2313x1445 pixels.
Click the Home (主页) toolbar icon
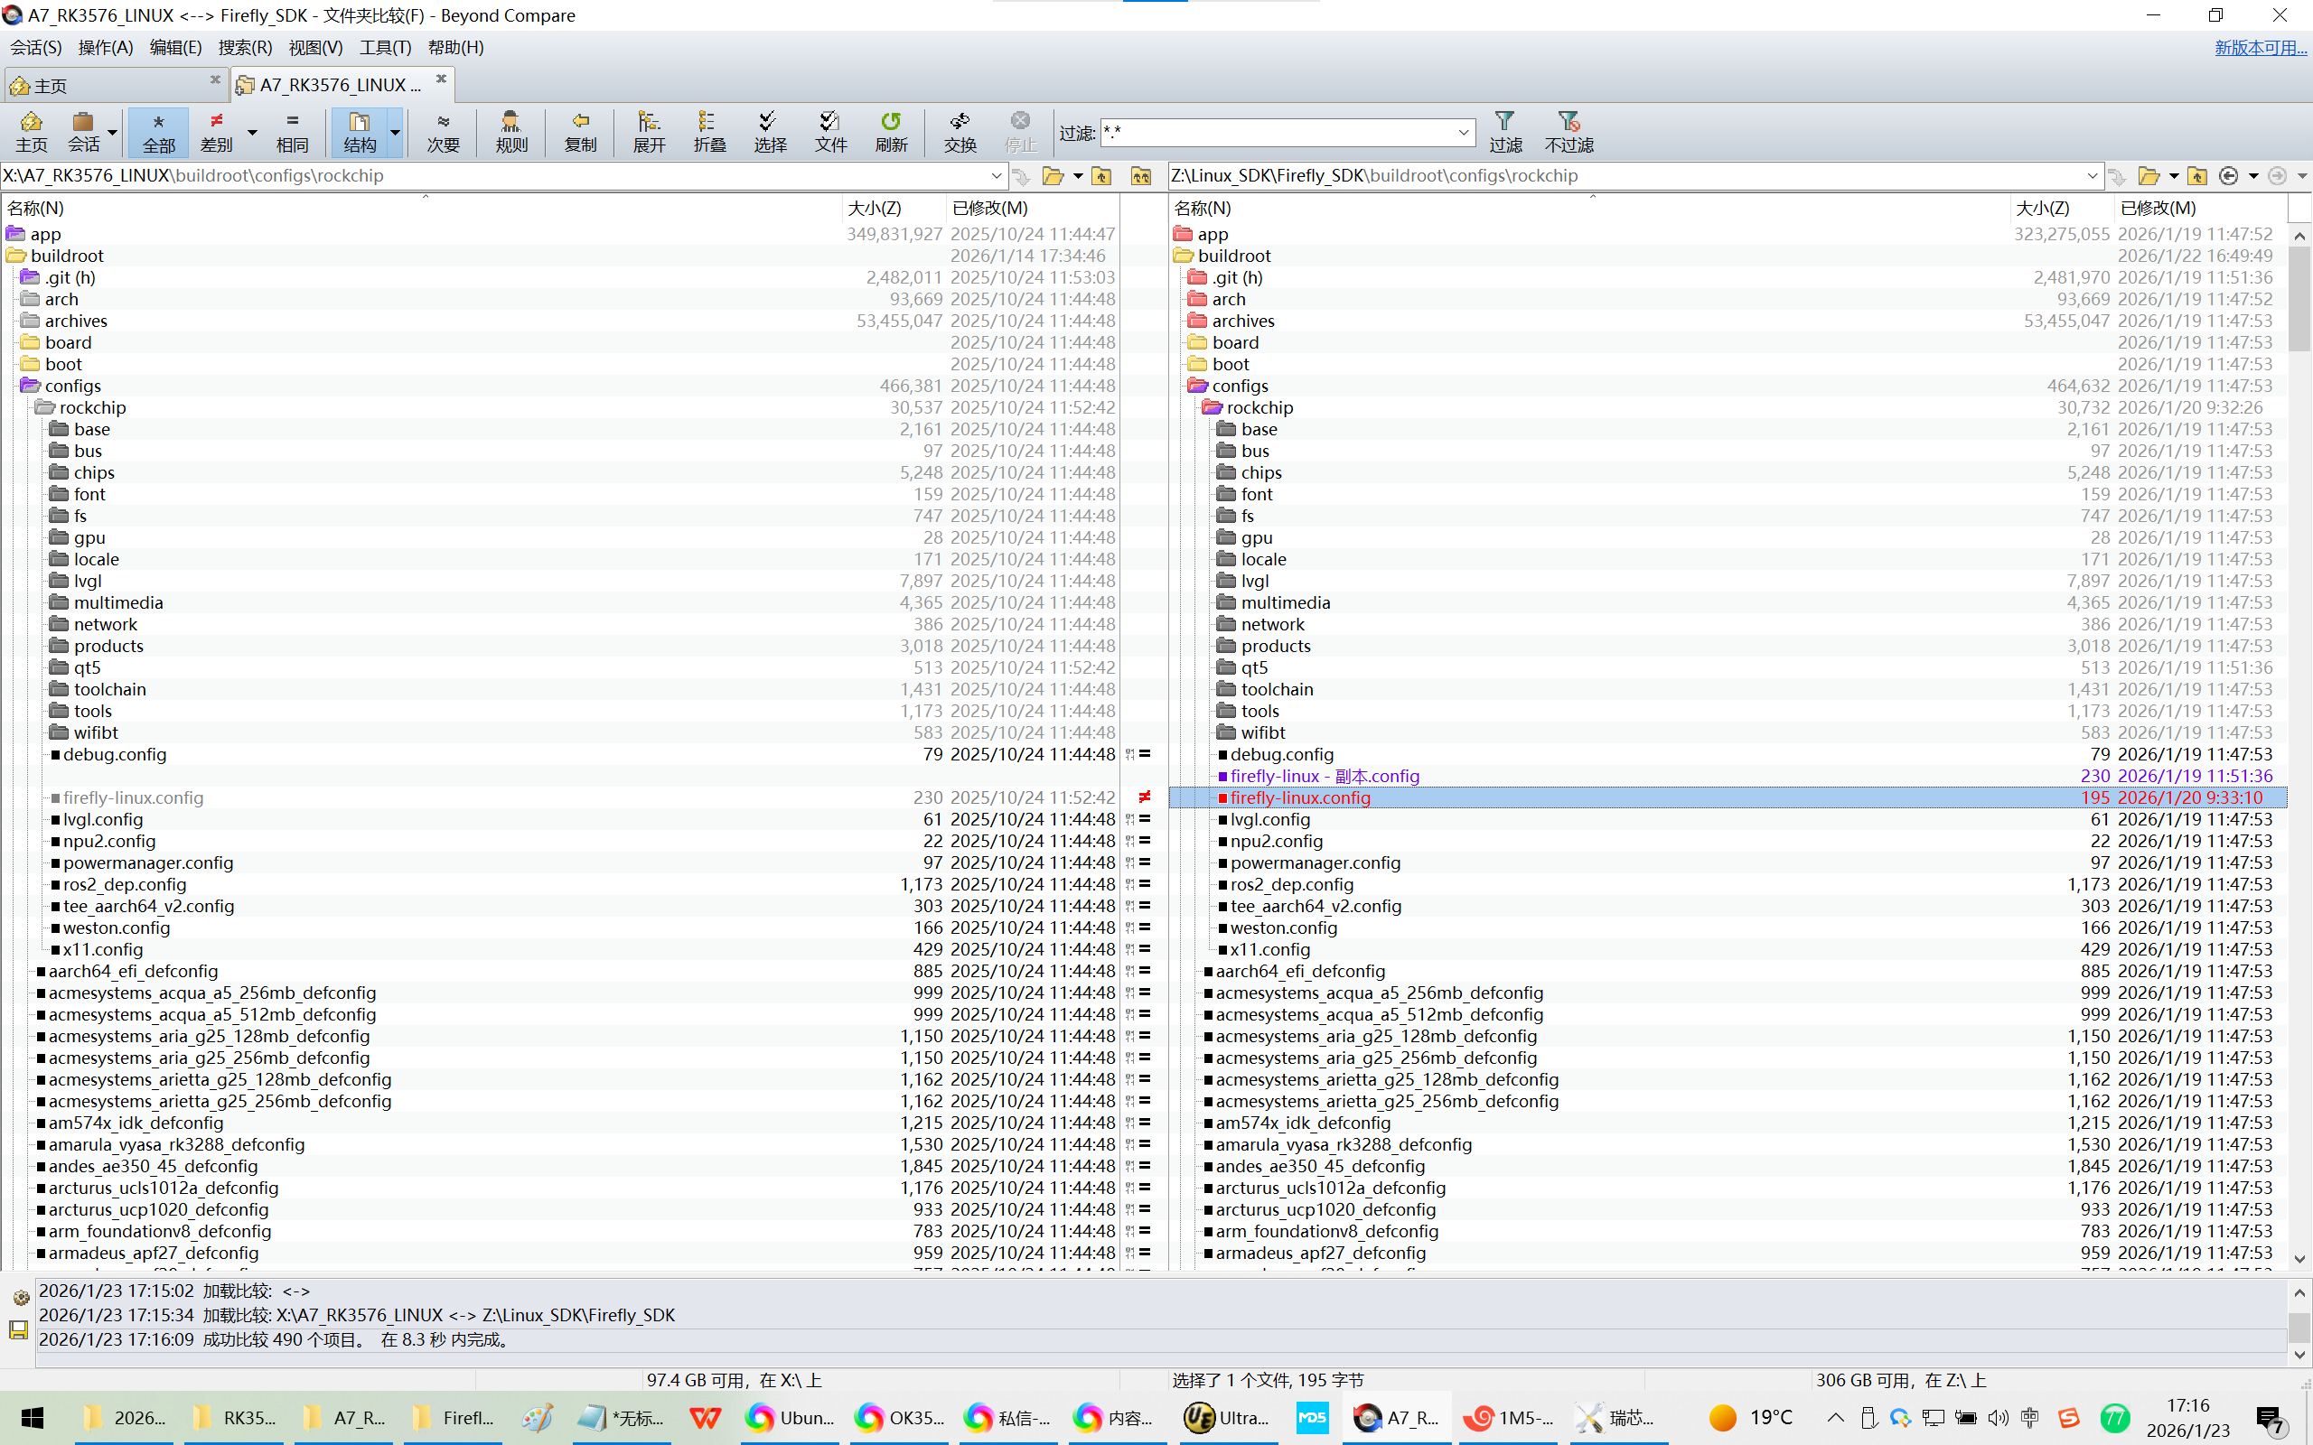[x=31, y=131]
